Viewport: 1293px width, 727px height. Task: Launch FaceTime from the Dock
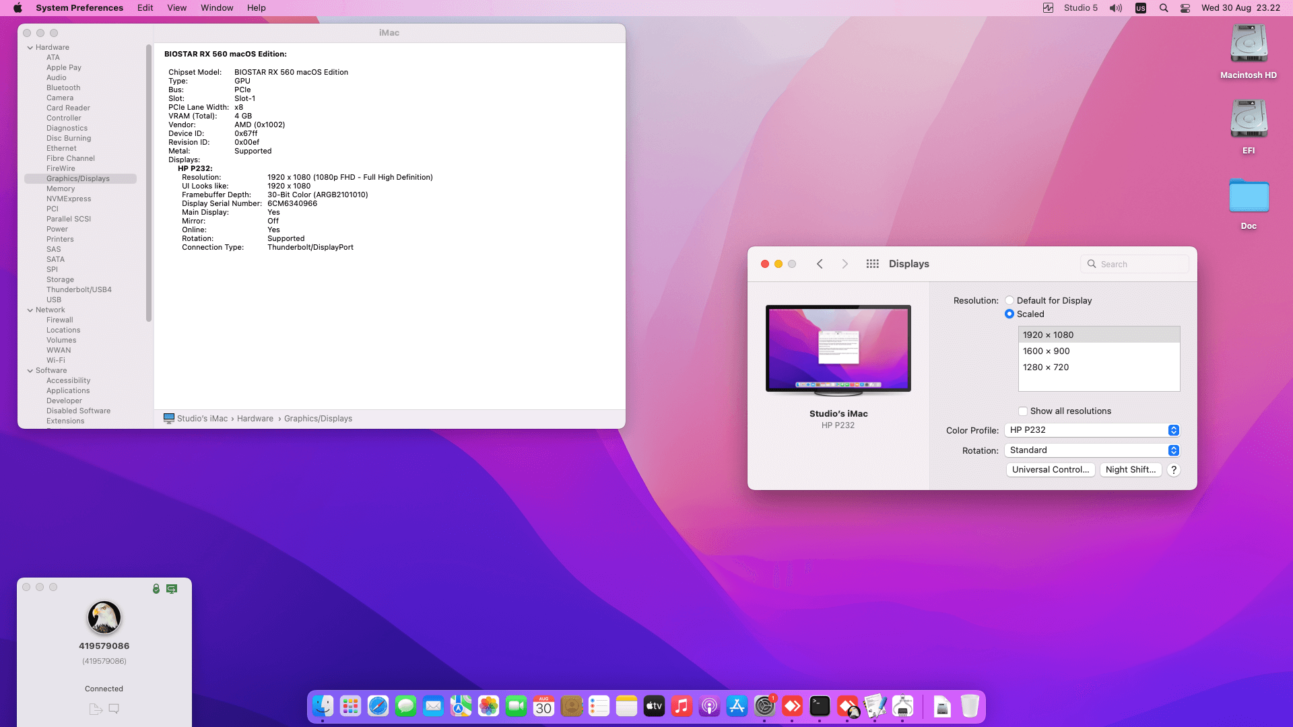516,706
